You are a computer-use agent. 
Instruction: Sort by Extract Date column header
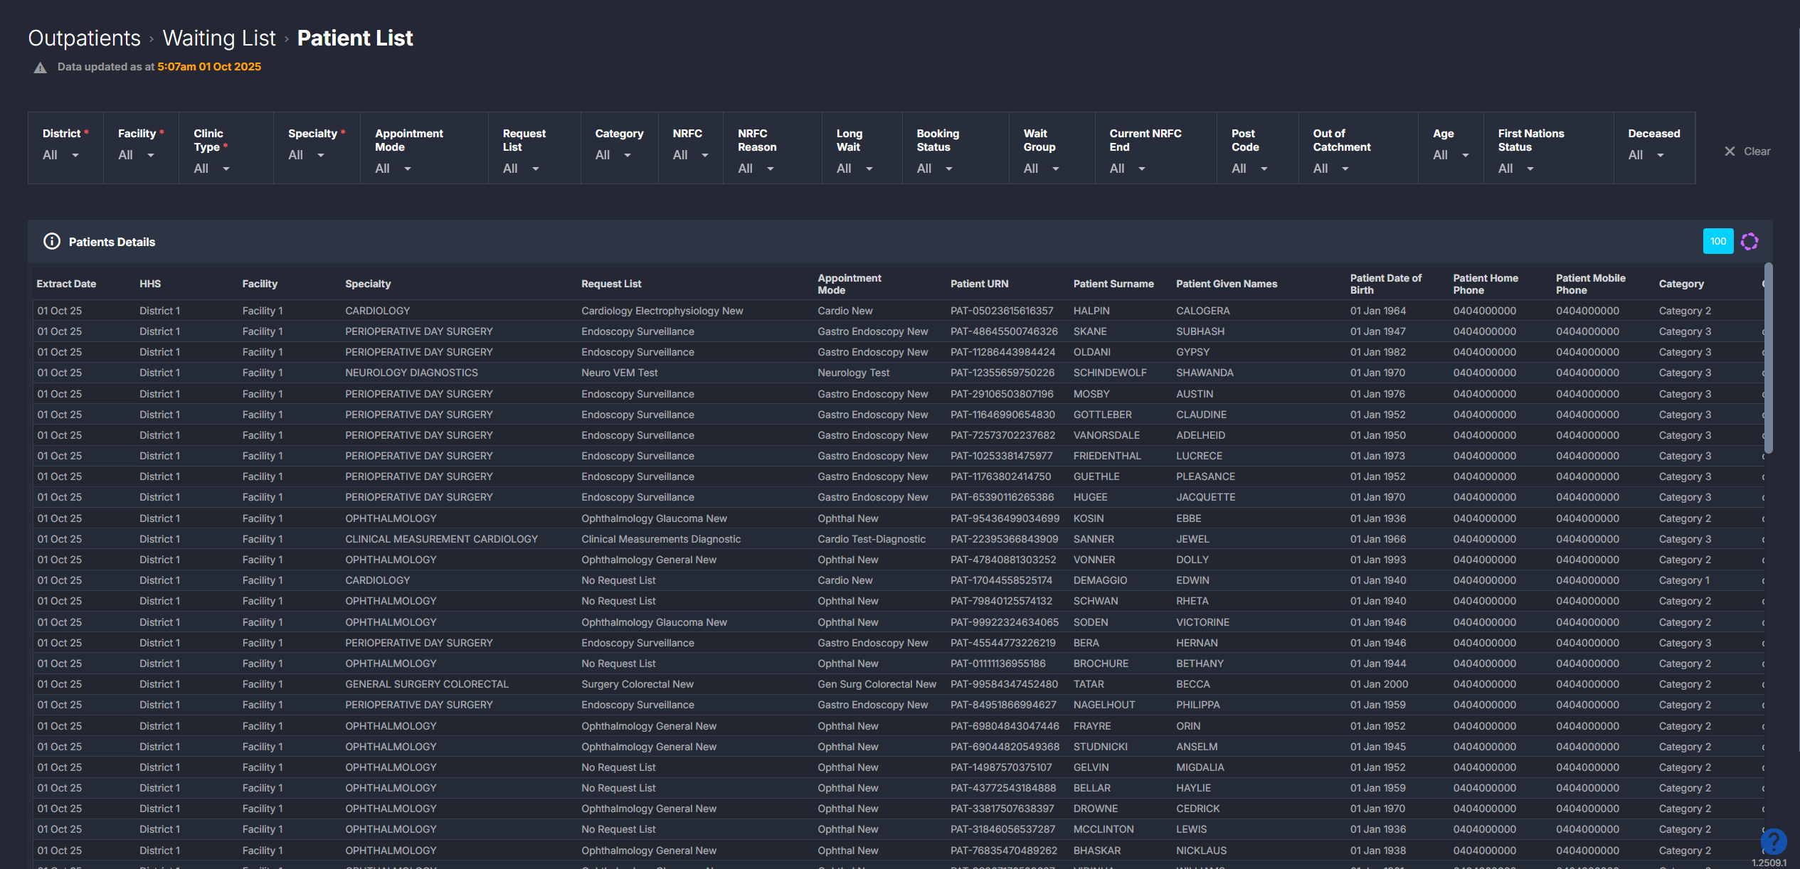(66, 284)
